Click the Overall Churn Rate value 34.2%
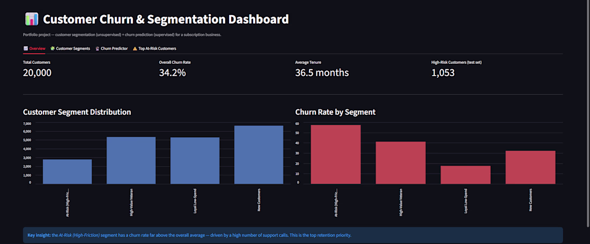Viewport: 590px width, 244px height. tap(172, 73)
